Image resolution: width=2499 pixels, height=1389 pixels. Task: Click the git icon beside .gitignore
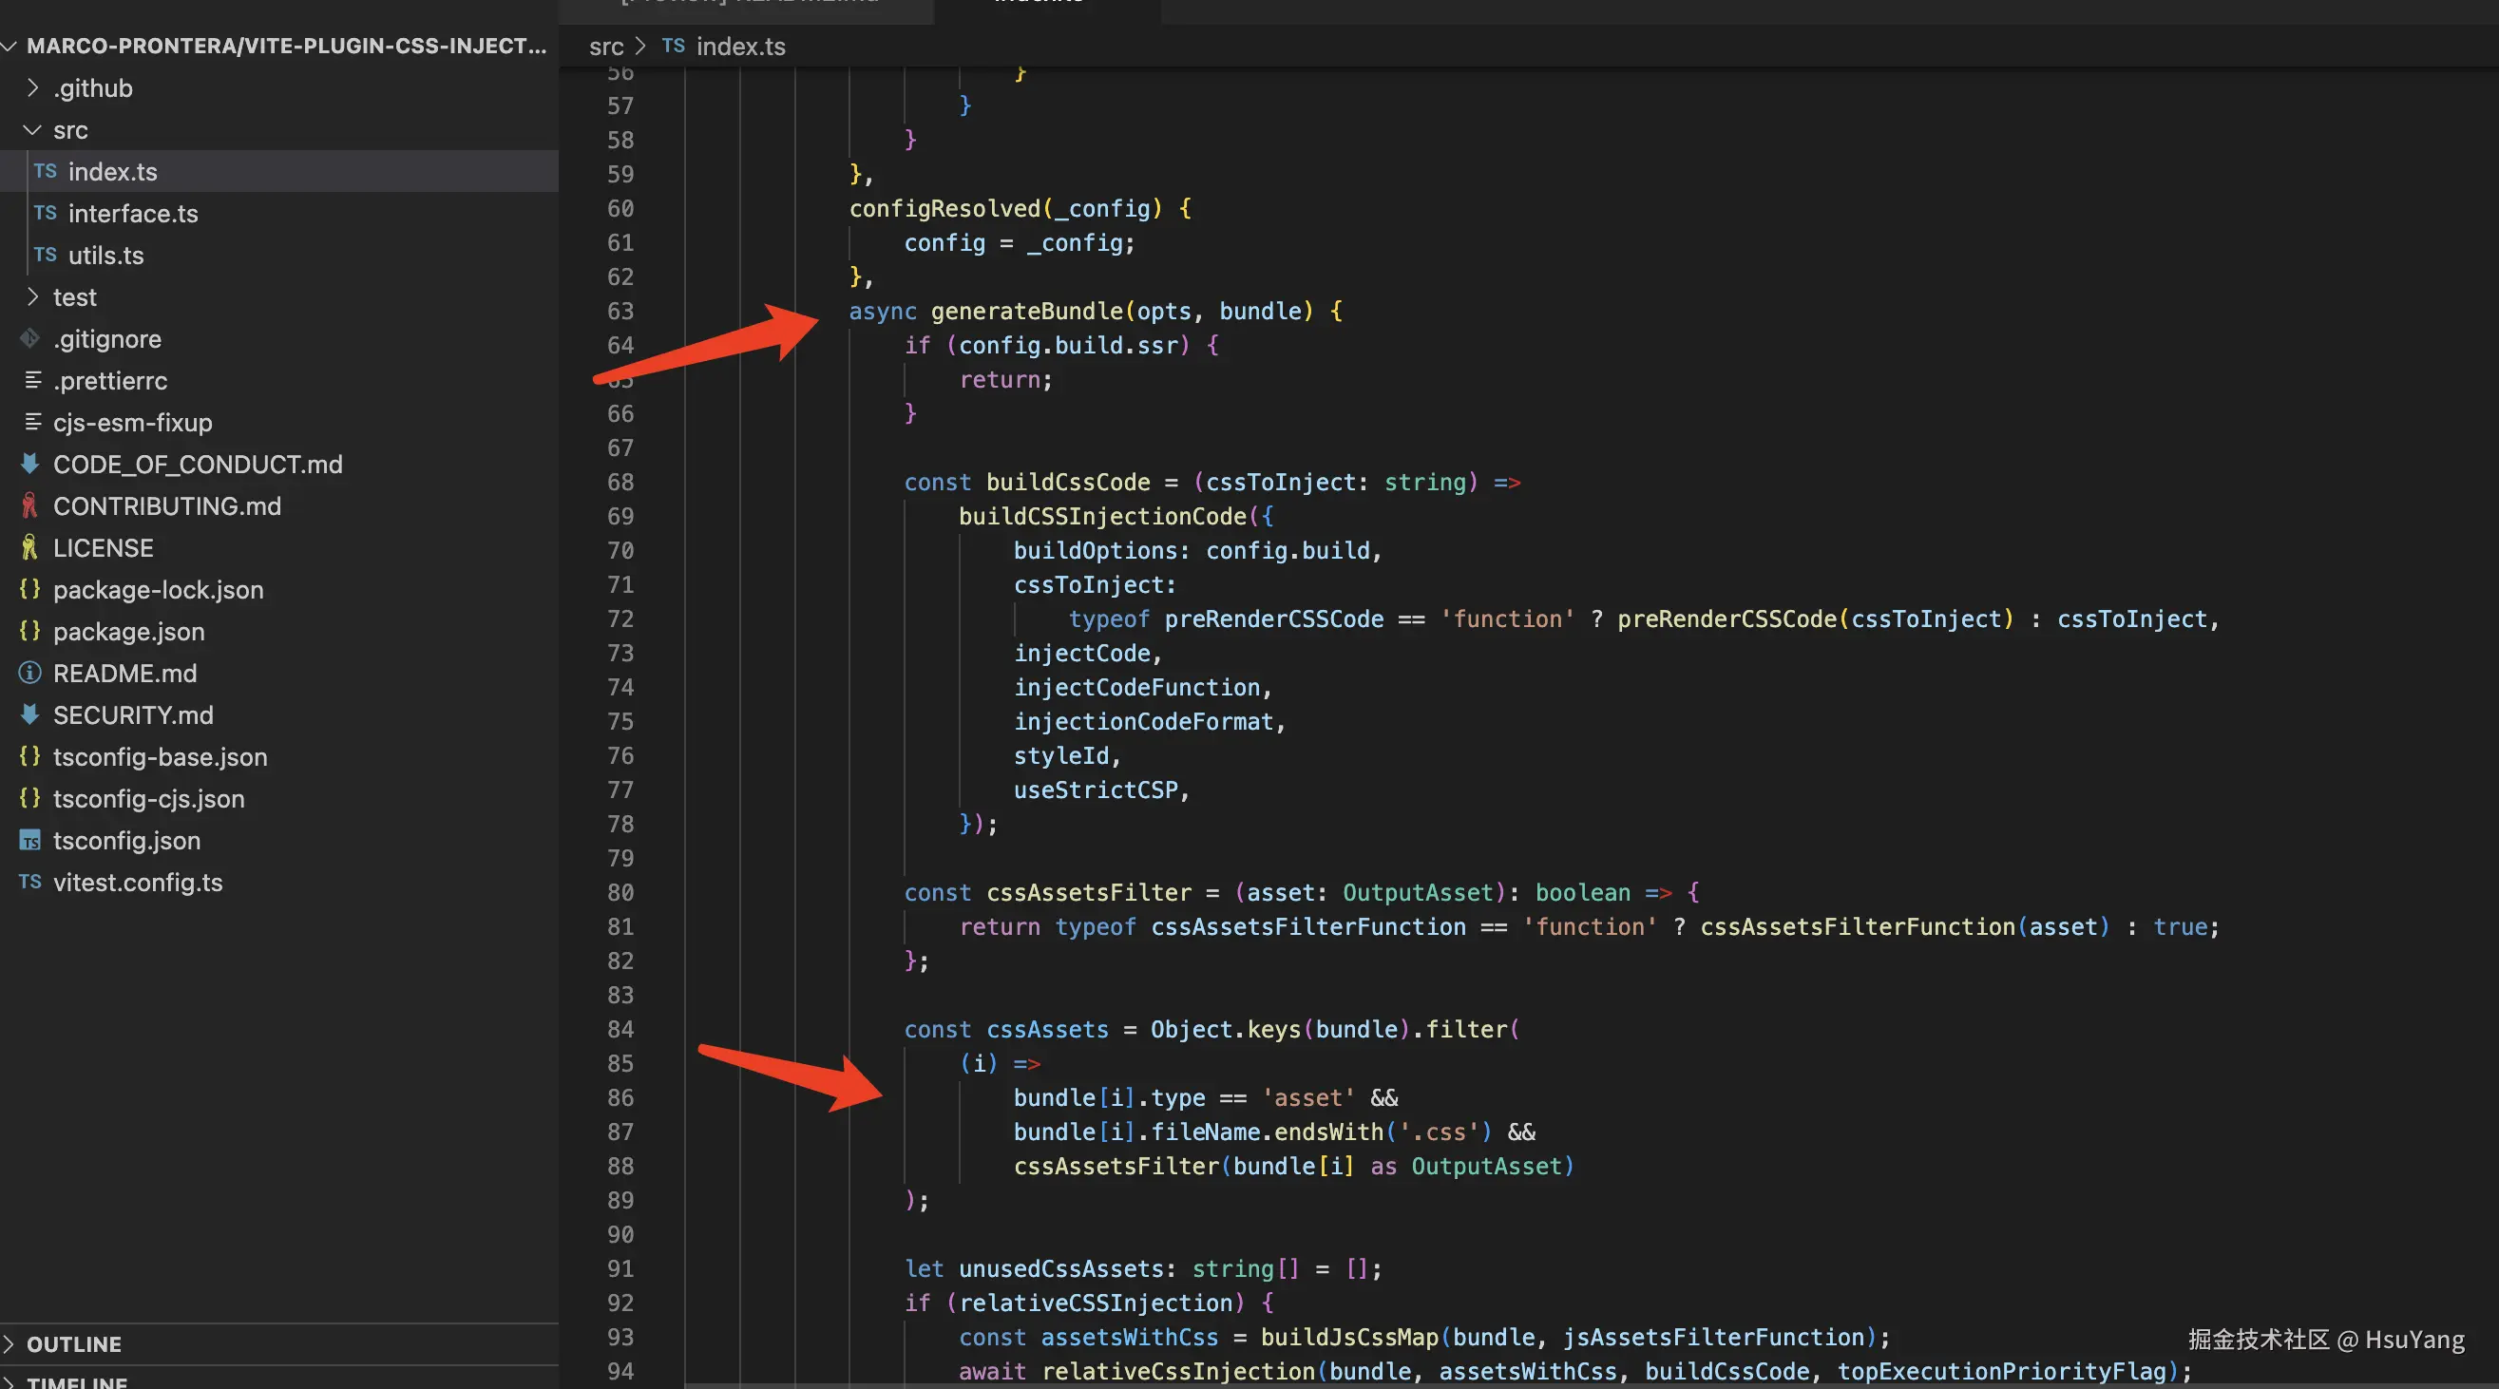(30, 338)
